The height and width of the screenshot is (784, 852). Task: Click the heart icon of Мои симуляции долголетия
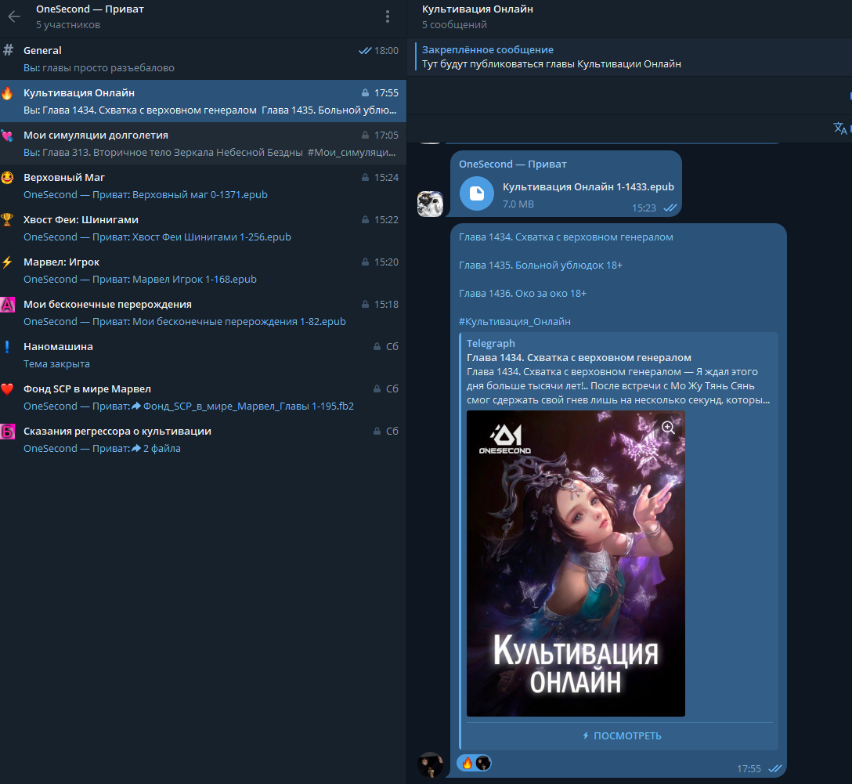click(7, 135)
